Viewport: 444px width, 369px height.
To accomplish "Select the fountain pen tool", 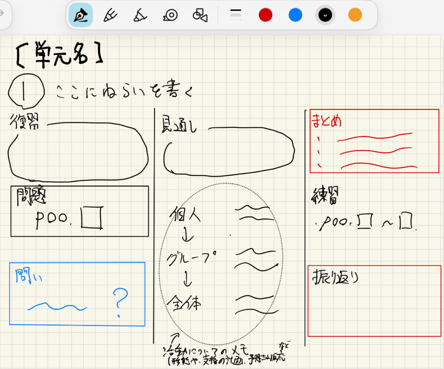I will coord(80,15).
